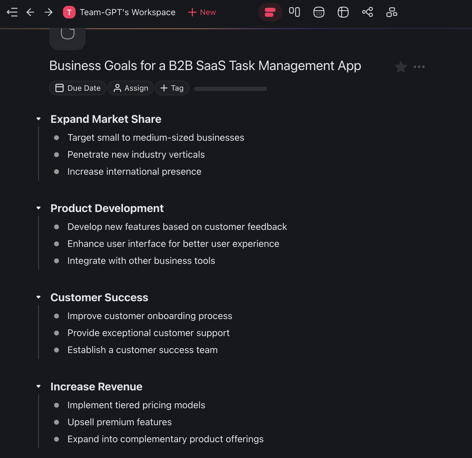Open the org chart view icon
Viewport: 472px width, 458px height.
392,12
